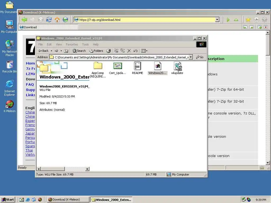Open the Start menu
Viewport: 271px width, 203px height.
(x=8, y=200)
